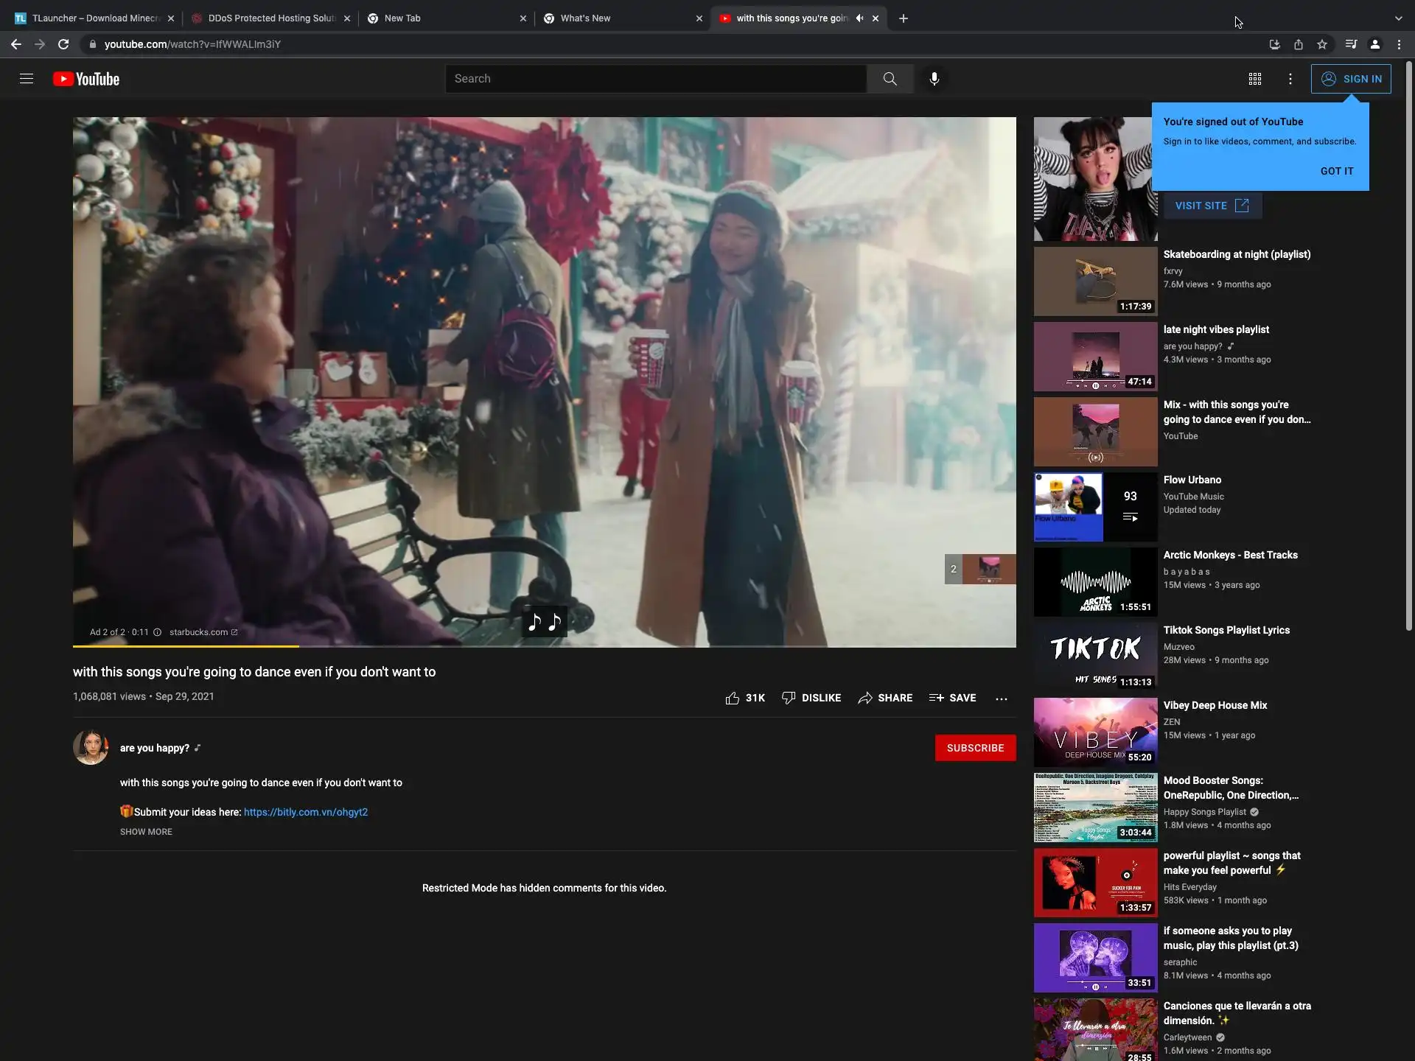The width and height of the screenshot is (1415, 1061).
Task: Like the video with thumbs-up icon
Action: (x=732, y=698)
